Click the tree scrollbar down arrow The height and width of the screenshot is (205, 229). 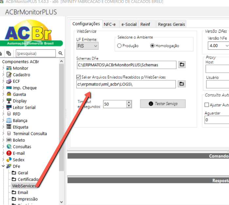pos(62,202)
